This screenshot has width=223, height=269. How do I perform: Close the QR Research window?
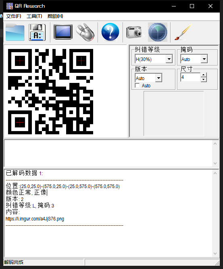pyautogui.click(x=210, y=6)
